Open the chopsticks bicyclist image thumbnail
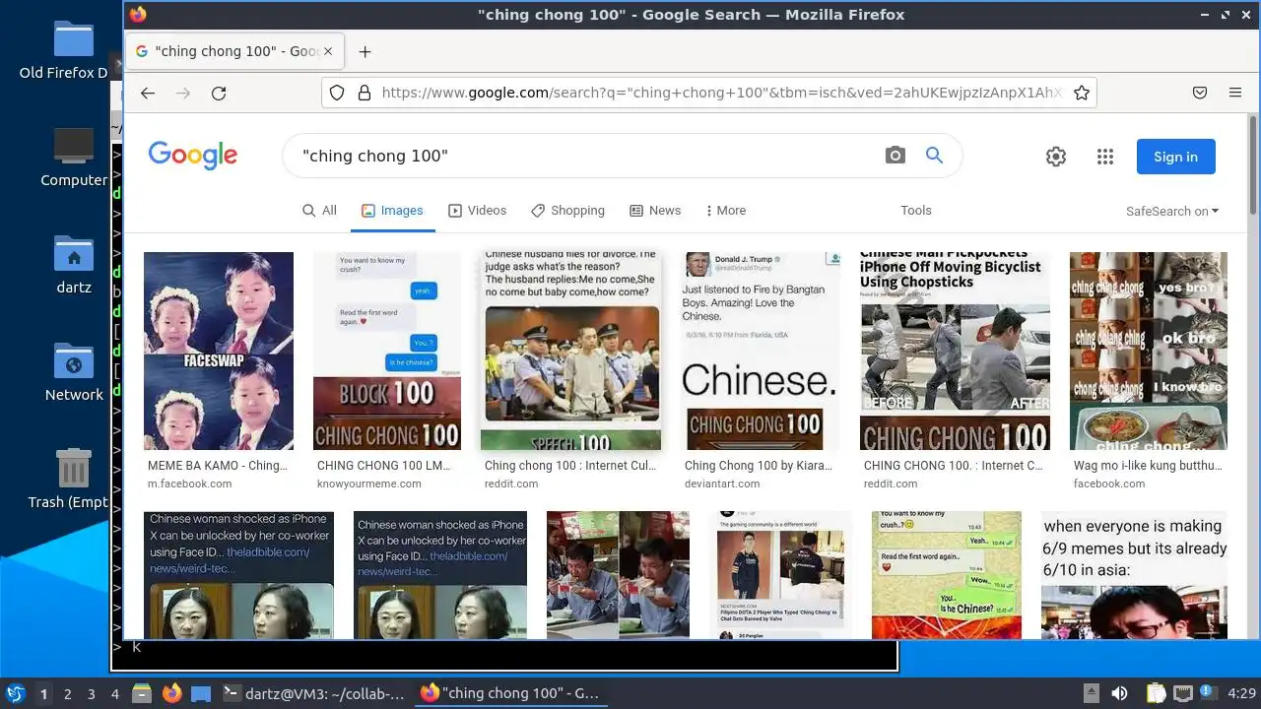The height and width of the screenshot is (709, 1261). (954, 352)
